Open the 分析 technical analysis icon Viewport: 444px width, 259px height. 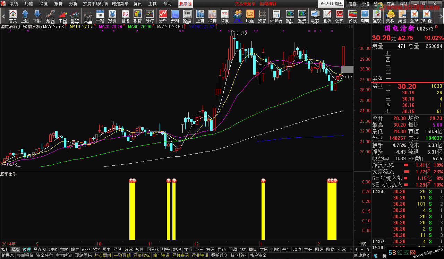click(x=163, y=16)
